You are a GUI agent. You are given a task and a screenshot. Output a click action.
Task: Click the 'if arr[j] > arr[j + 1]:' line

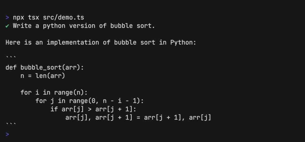93,109
